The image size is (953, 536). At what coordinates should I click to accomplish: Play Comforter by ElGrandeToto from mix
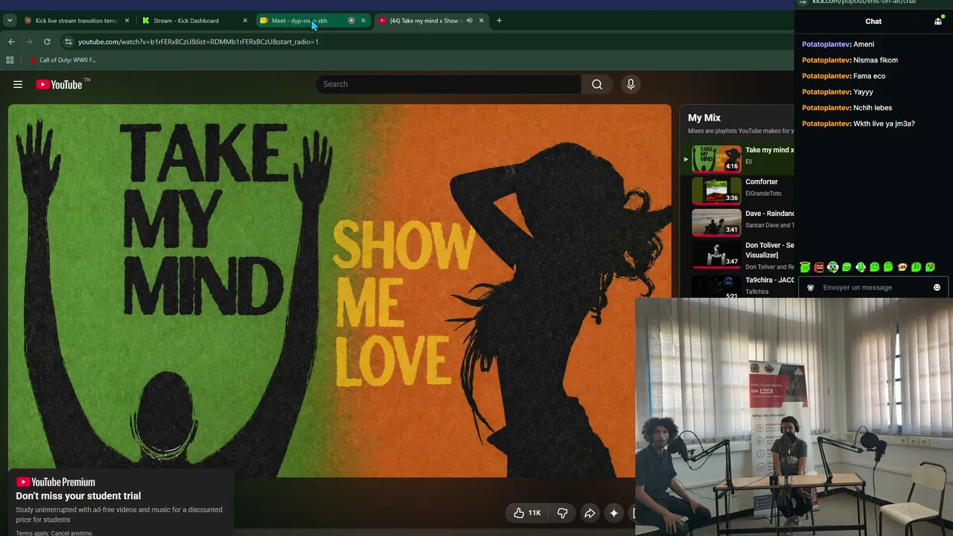(x=742, y=191)
